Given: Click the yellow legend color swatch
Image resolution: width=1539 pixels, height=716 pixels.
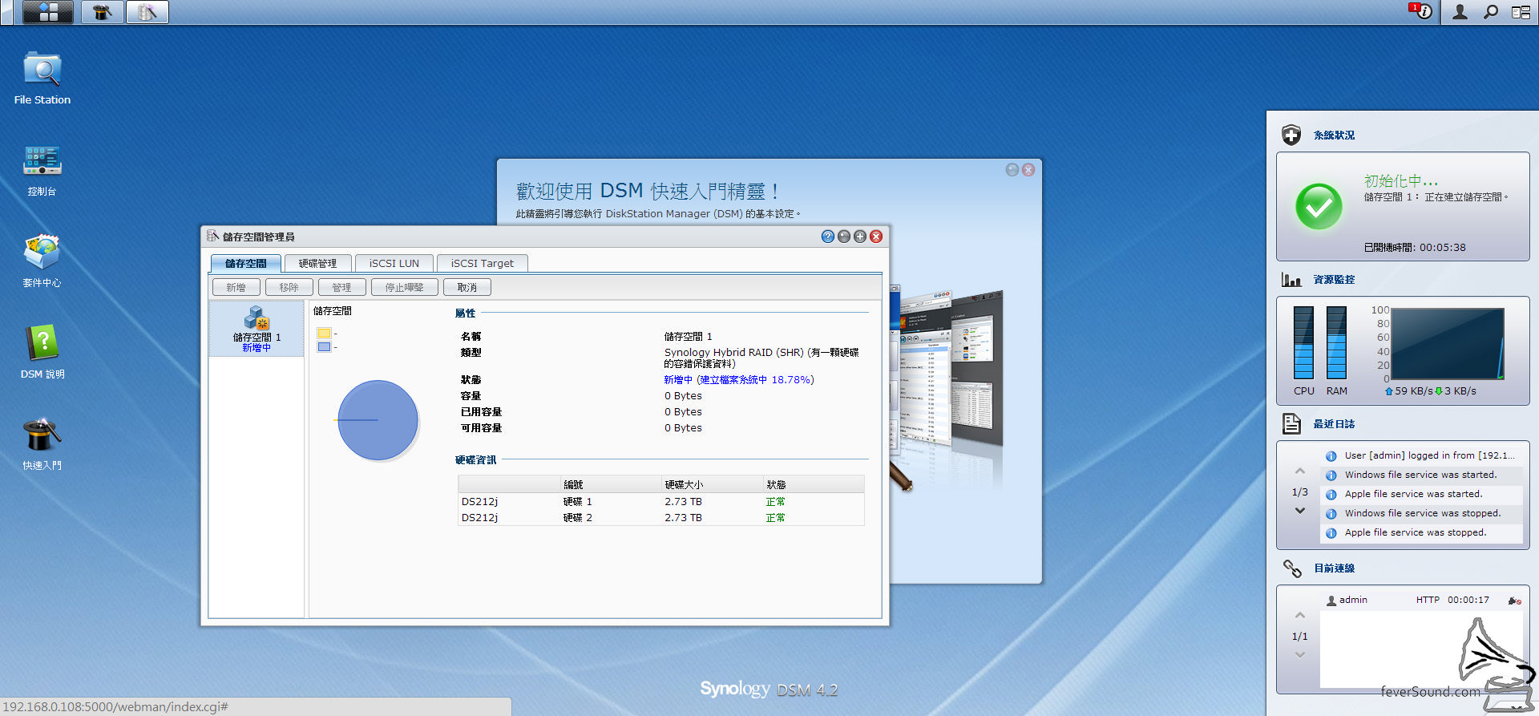Looking at the screenshot, I should (324, 334).
